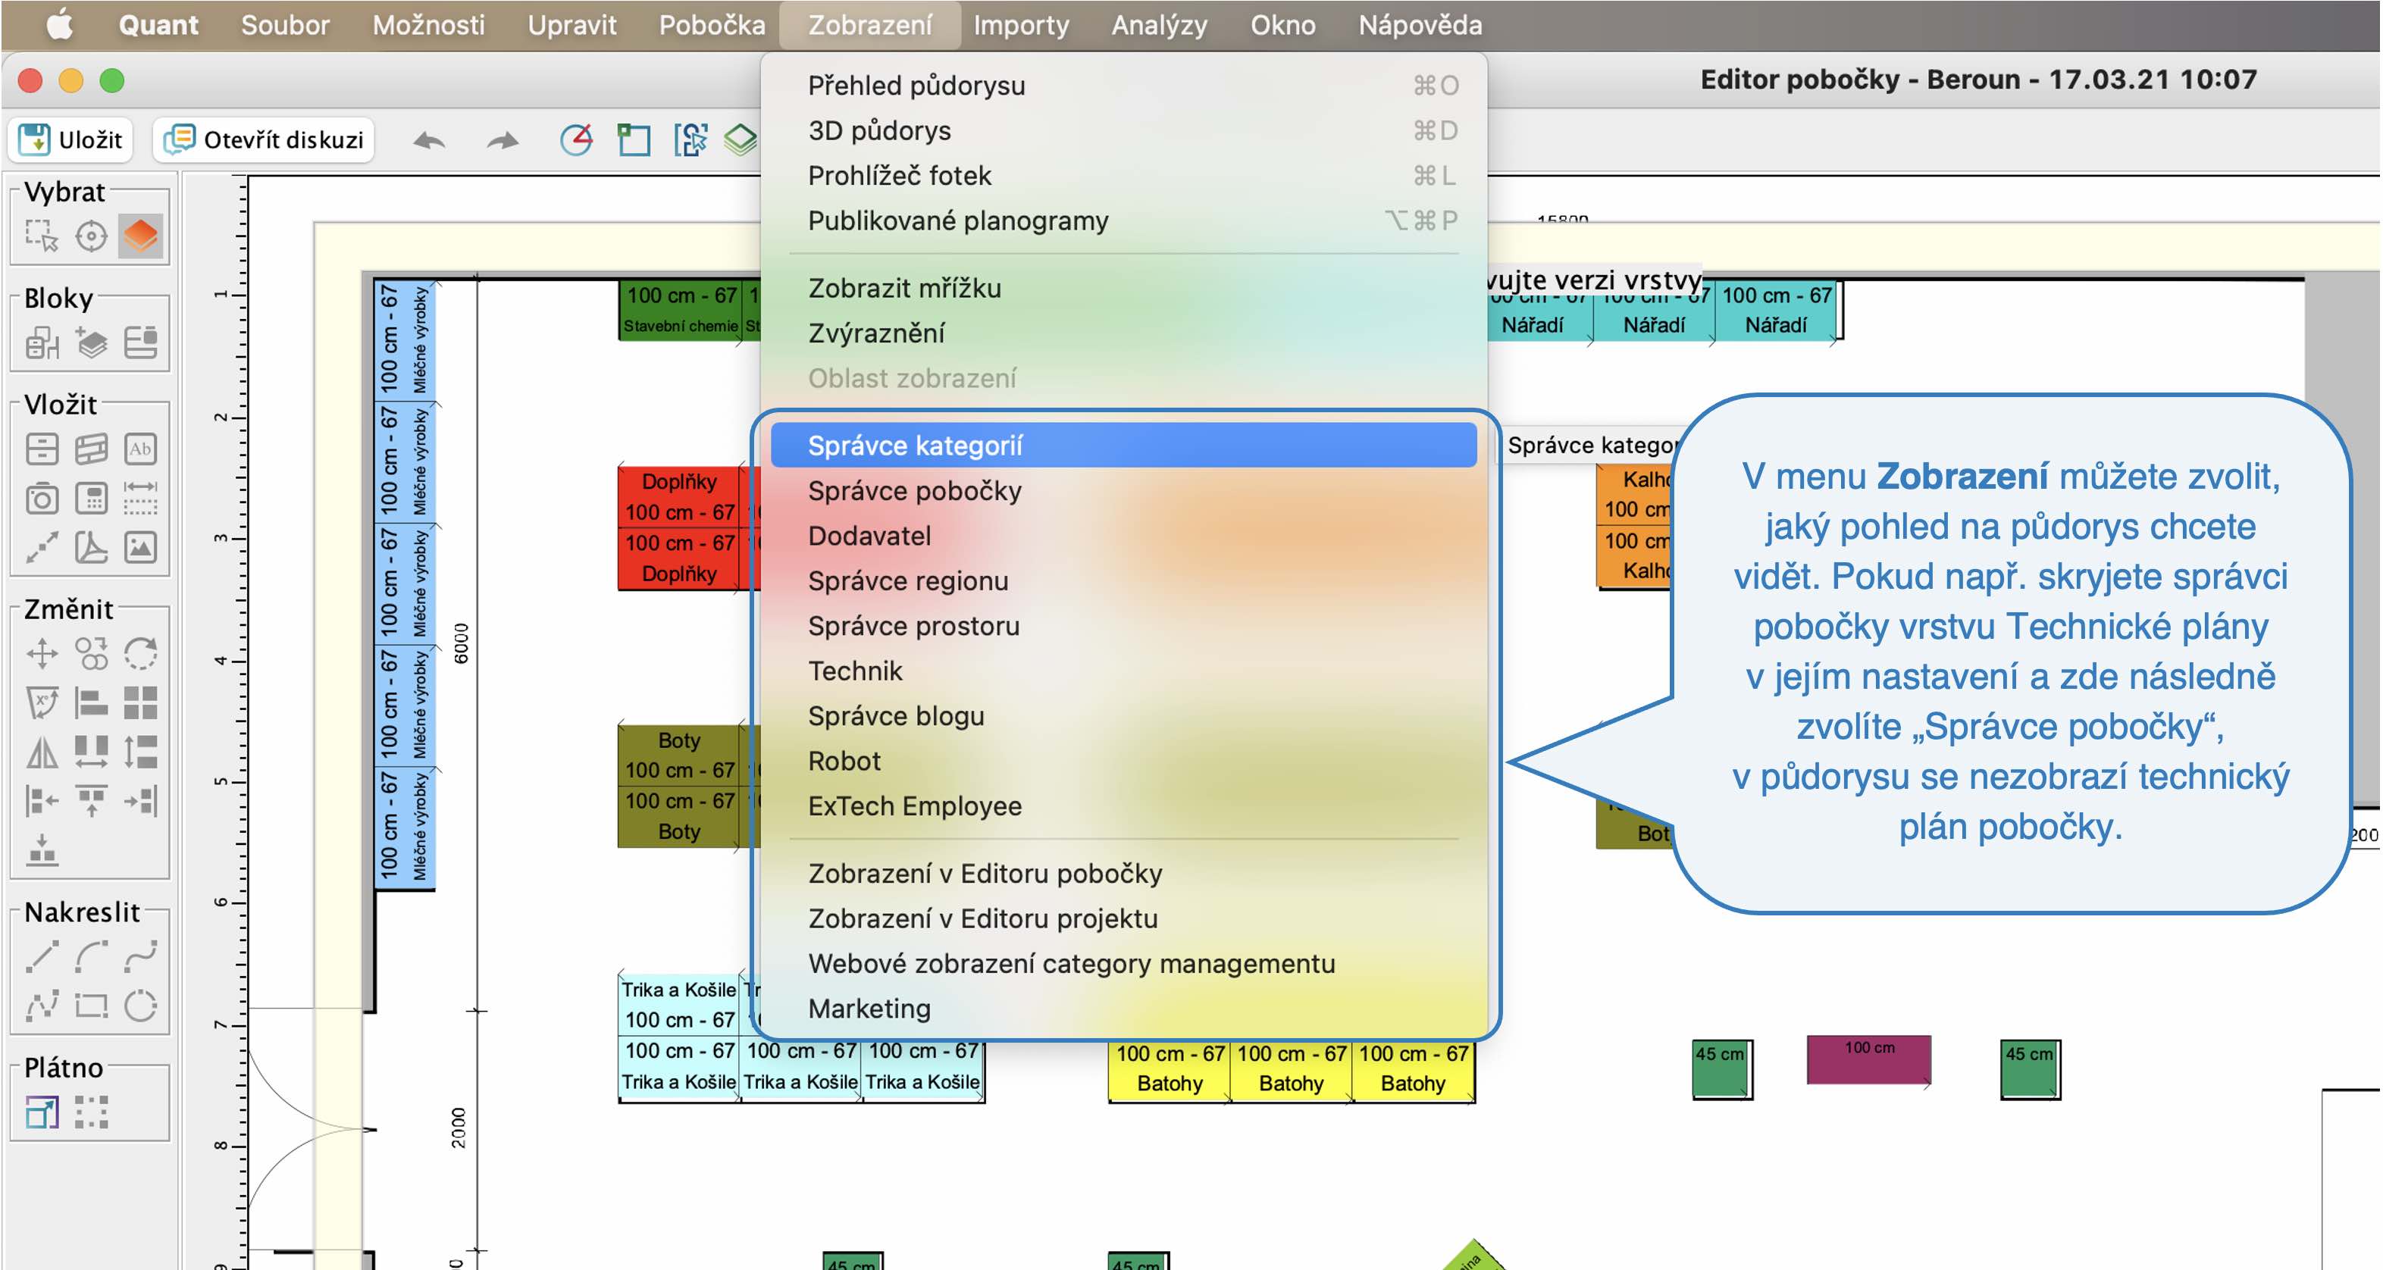Click the four-squares grid icon under Změnit
Viewport: 2383px width, 1270px height.
(141, 703)
